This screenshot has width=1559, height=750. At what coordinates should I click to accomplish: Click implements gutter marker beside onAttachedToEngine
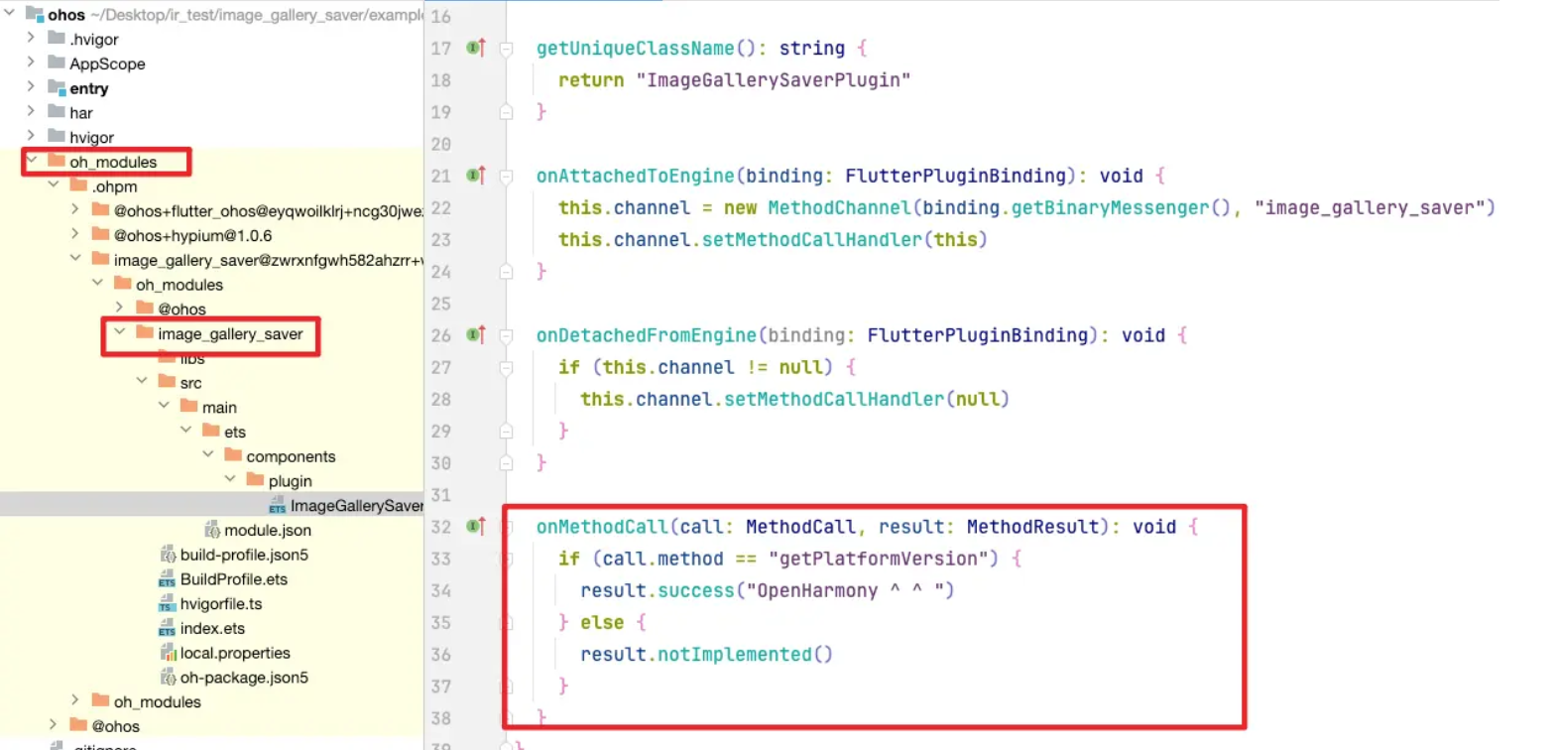(x=476, y=176)
